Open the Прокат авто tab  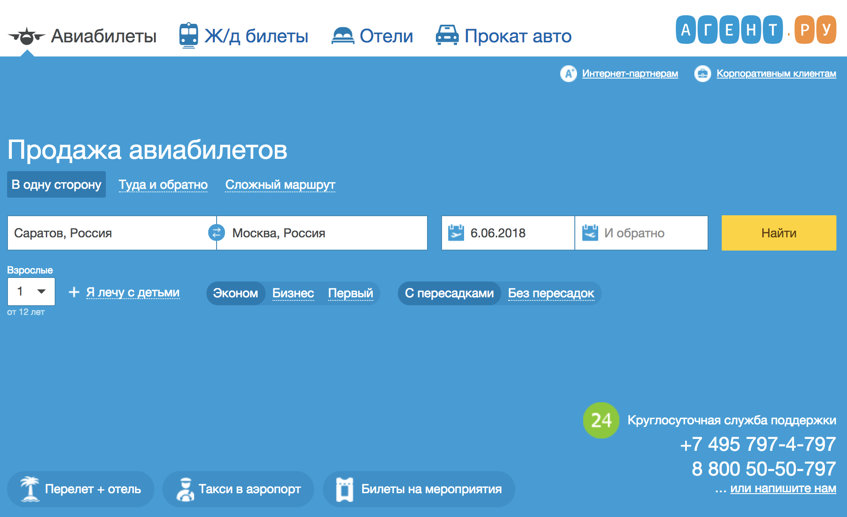[x=503, y=36]
